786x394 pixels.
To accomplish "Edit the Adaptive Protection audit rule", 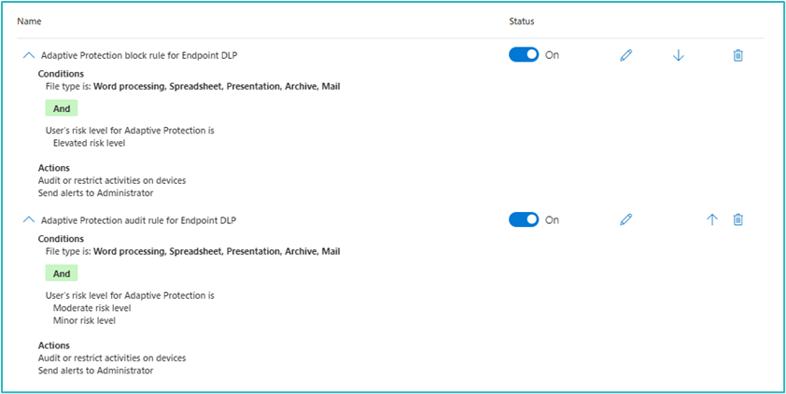I will tap(625, 220).
